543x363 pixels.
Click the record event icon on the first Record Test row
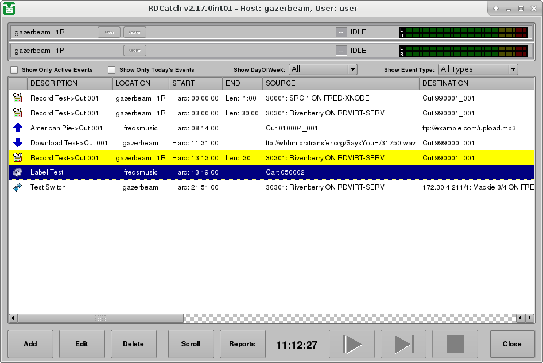(17, 98)
